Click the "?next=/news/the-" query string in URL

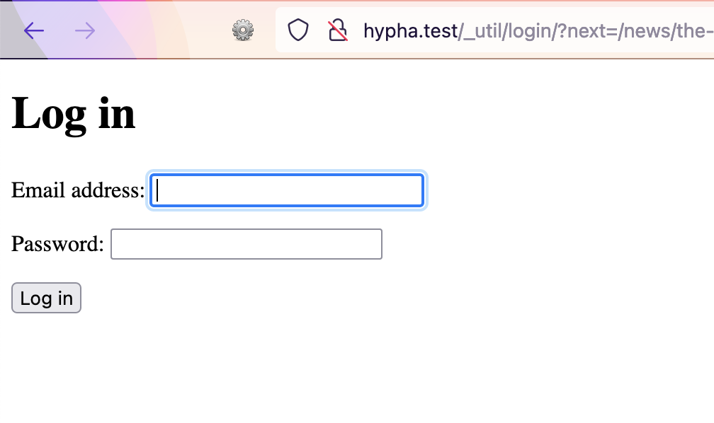click(637, 30)
